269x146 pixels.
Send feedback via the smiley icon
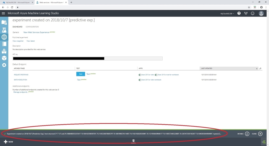[x=252, y=13]
